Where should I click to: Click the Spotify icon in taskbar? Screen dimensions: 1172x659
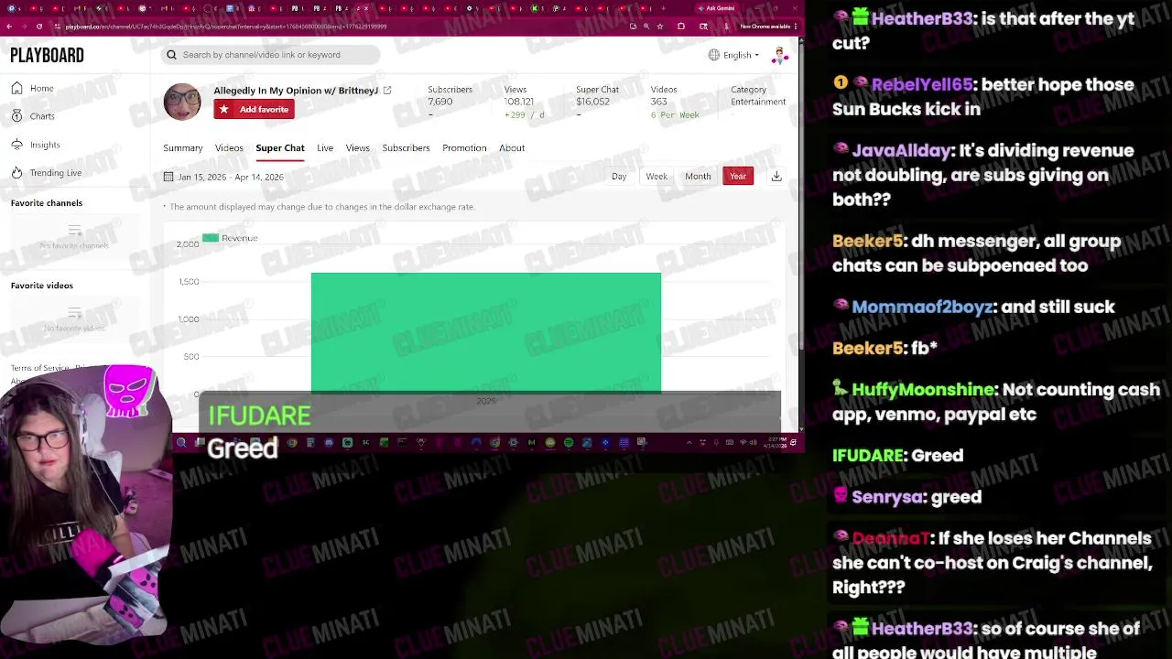coord(569,443)
